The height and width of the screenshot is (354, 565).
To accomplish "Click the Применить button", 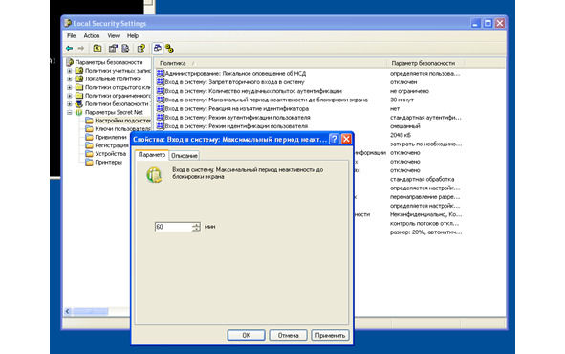I will (330, 335).
